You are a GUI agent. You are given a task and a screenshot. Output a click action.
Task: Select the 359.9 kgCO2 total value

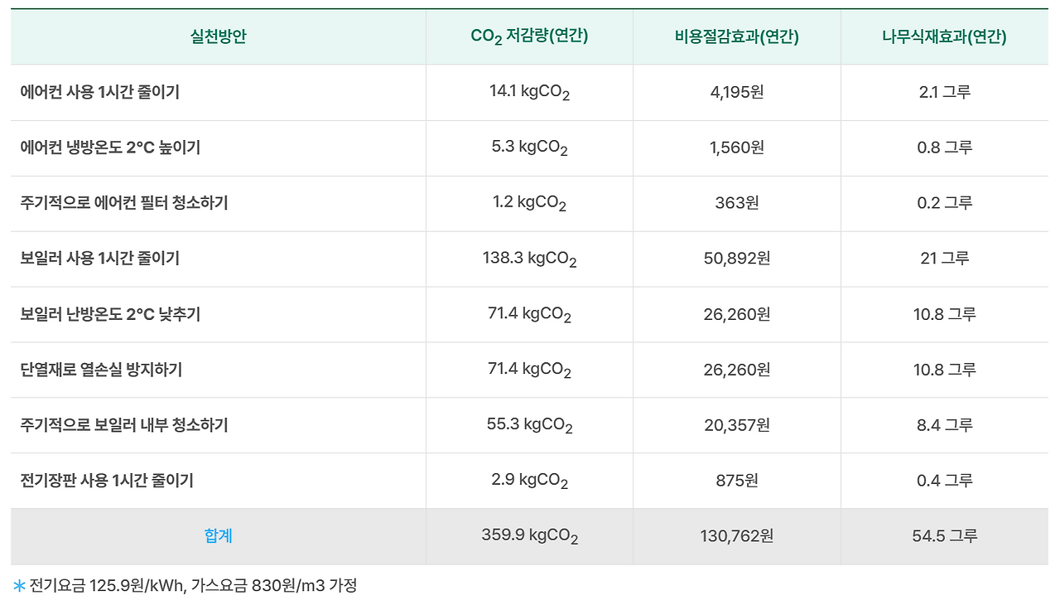click(529, 536)
